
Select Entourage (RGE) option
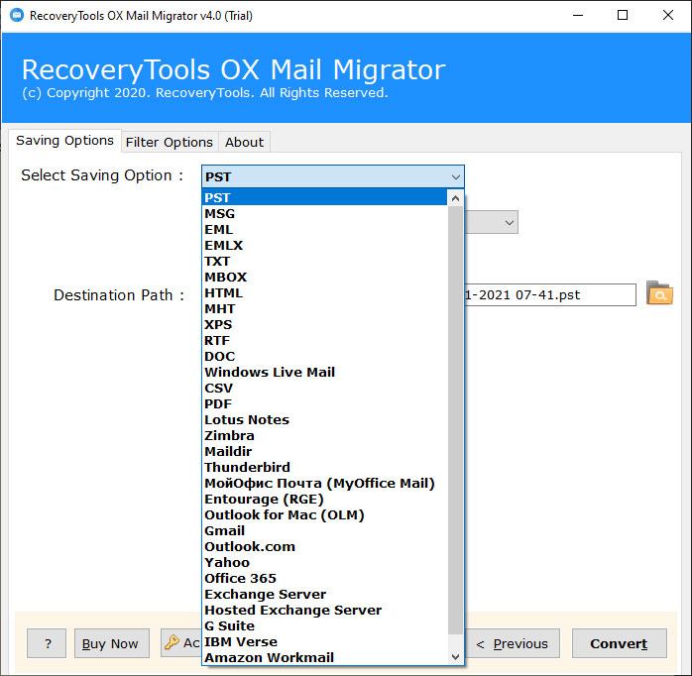324,500
